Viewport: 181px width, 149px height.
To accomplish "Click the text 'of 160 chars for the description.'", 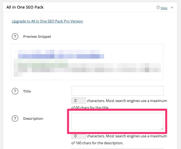I will 97,143.
